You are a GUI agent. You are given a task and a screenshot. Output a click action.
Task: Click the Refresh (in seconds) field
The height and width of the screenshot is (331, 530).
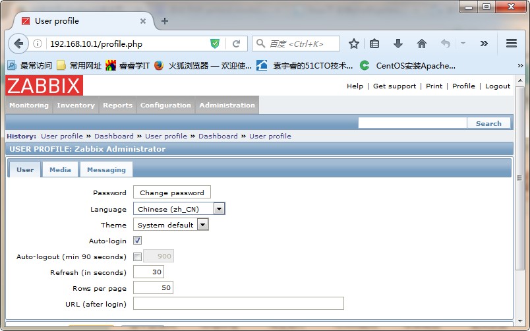coord(149,272)
